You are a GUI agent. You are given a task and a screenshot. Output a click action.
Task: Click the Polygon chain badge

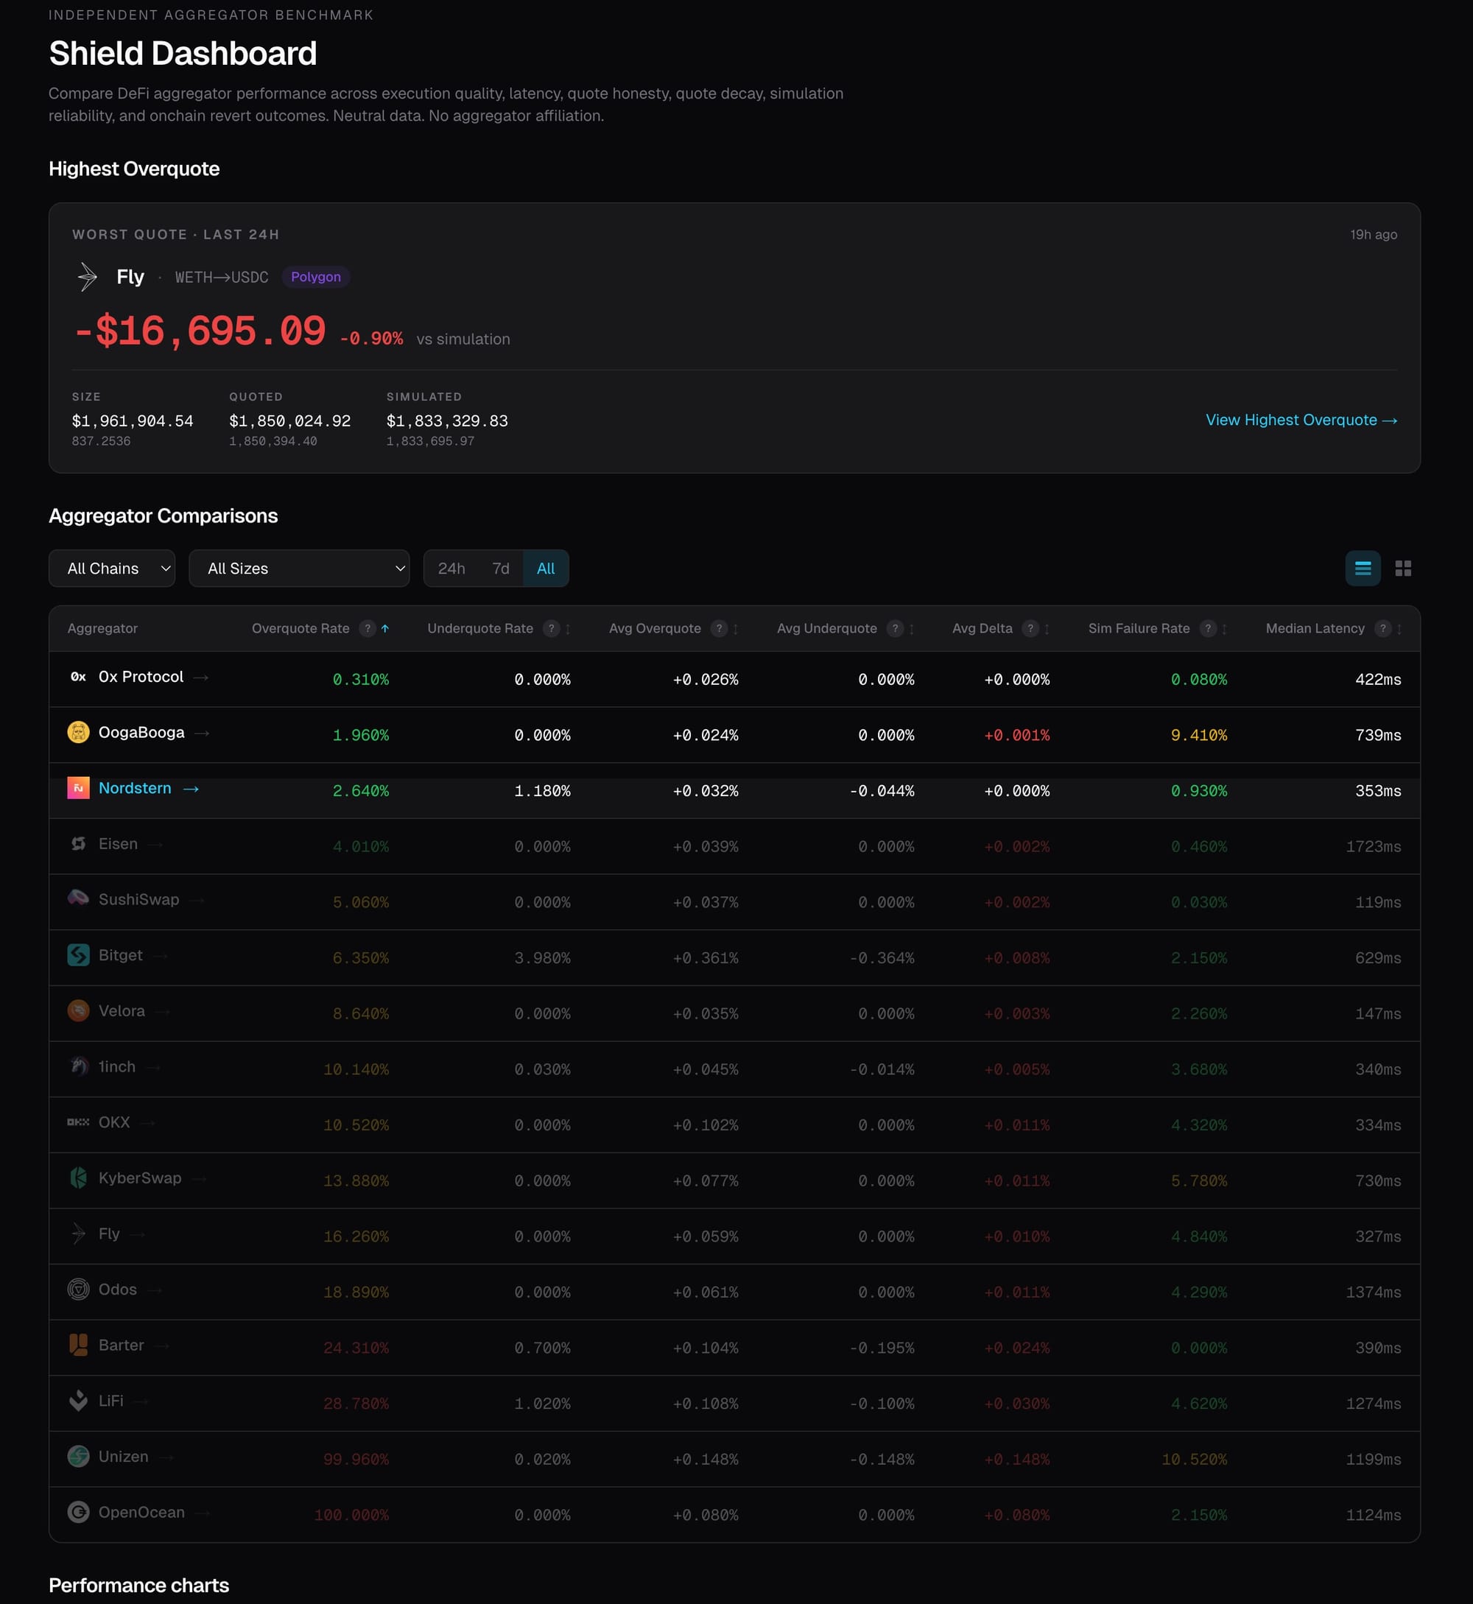coord(316,276)
